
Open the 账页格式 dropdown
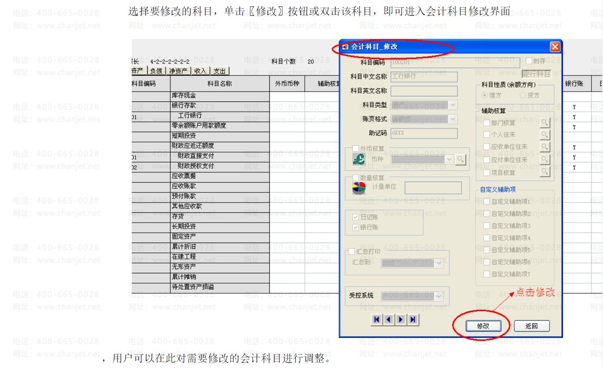click(x=453, y=119)
